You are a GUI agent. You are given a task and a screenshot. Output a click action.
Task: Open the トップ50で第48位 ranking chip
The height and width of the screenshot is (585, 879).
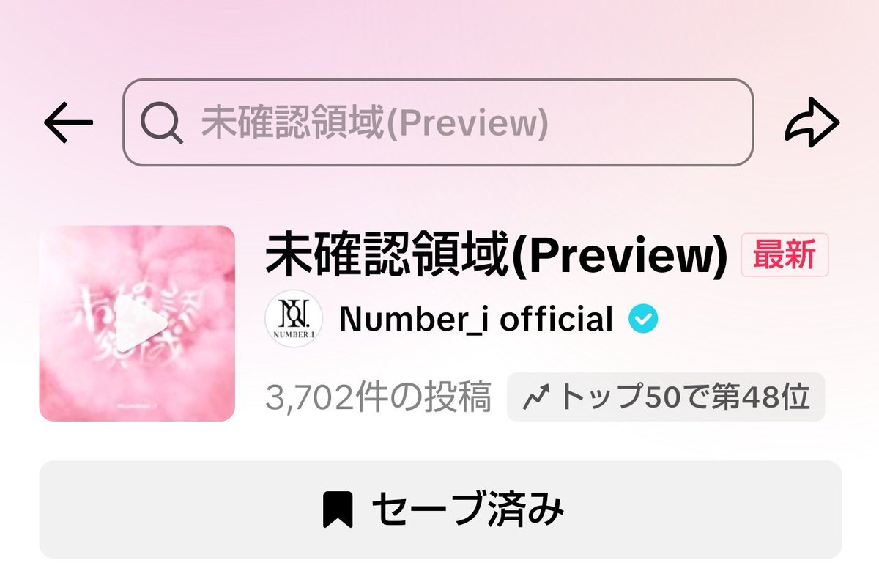click(666, 397)
